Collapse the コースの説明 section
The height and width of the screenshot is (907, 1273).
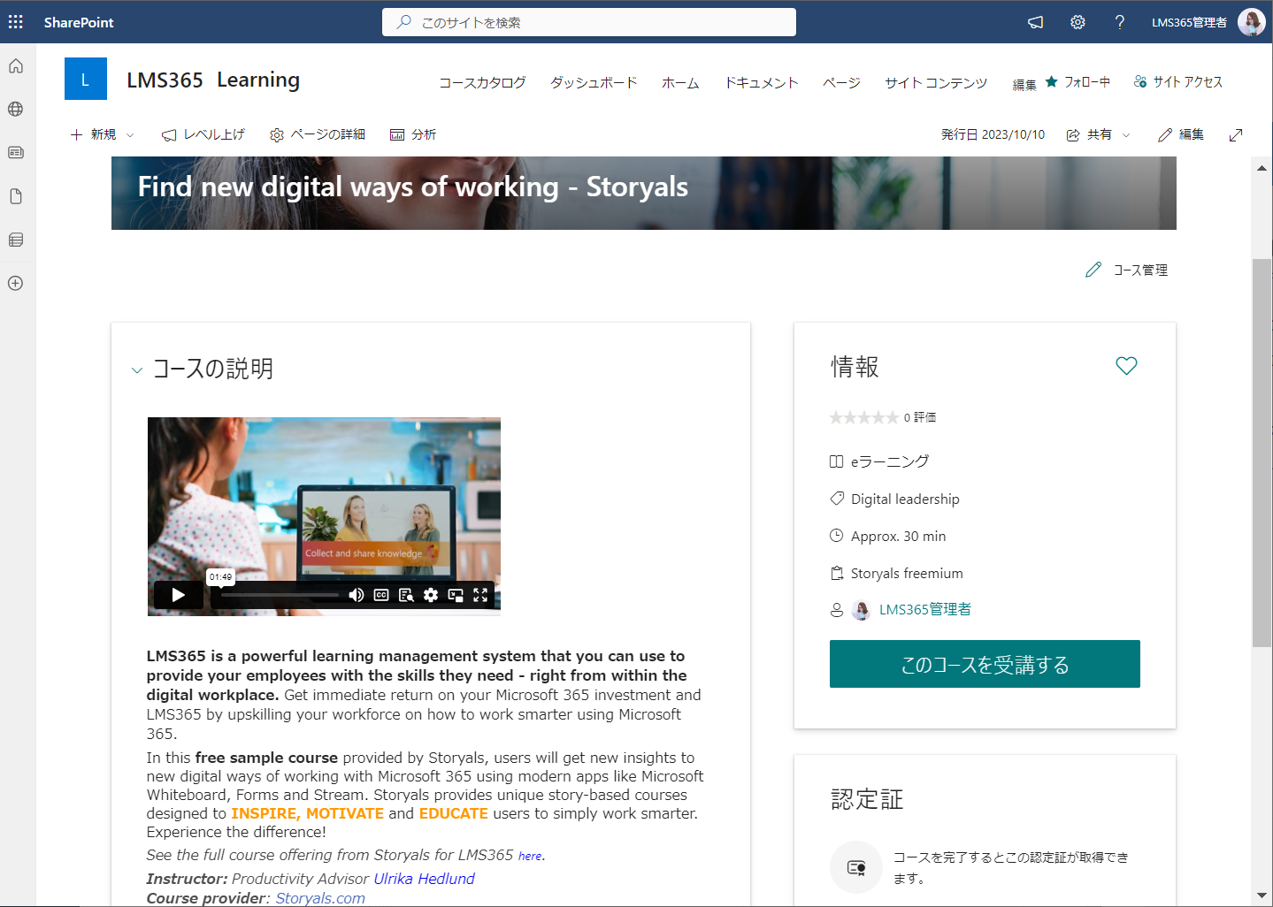point(136,370)
